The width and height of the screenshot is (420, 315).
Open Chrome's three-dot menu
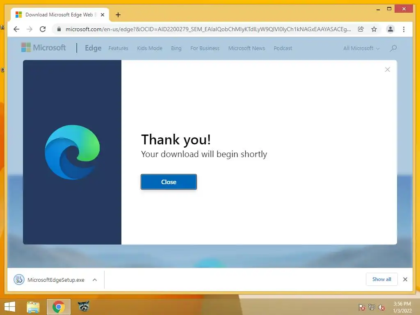point(404,29)
